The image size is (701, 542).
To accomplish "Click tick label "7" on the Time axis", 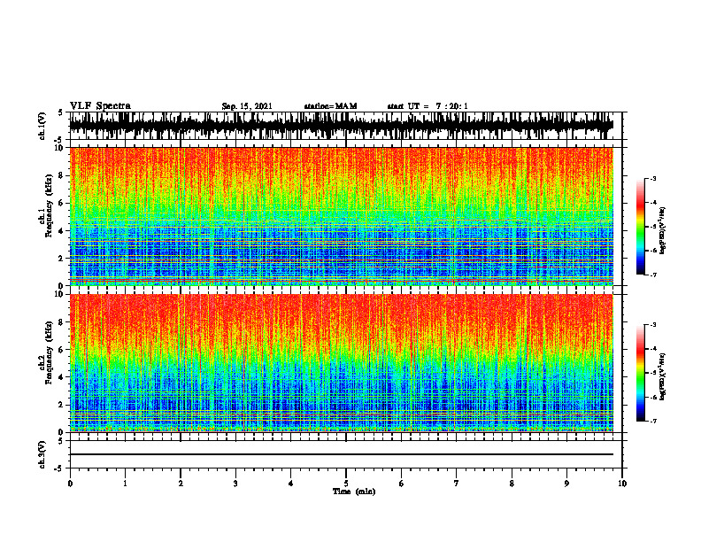I will click(x=457, y=484).
